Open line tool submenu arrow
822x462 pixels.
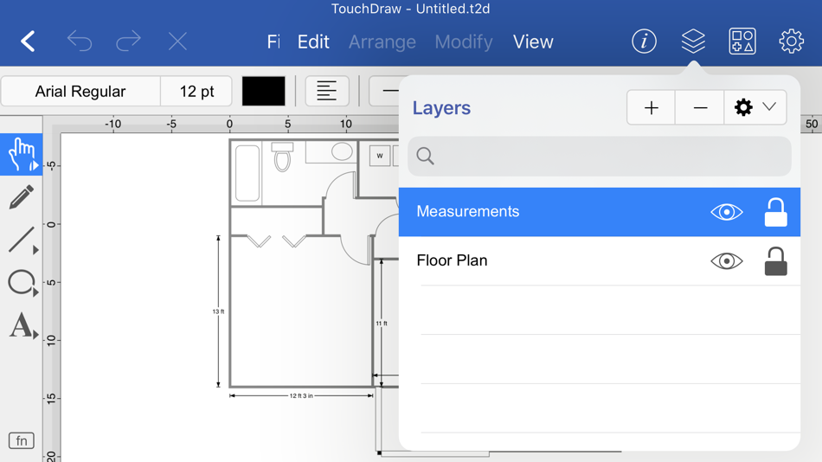tap(35, 250)
